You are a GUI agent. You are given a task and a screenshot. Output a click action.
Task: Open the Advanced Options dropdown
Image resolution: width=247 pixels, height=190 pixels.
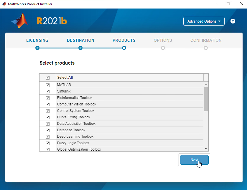click(x=204, y=21)
